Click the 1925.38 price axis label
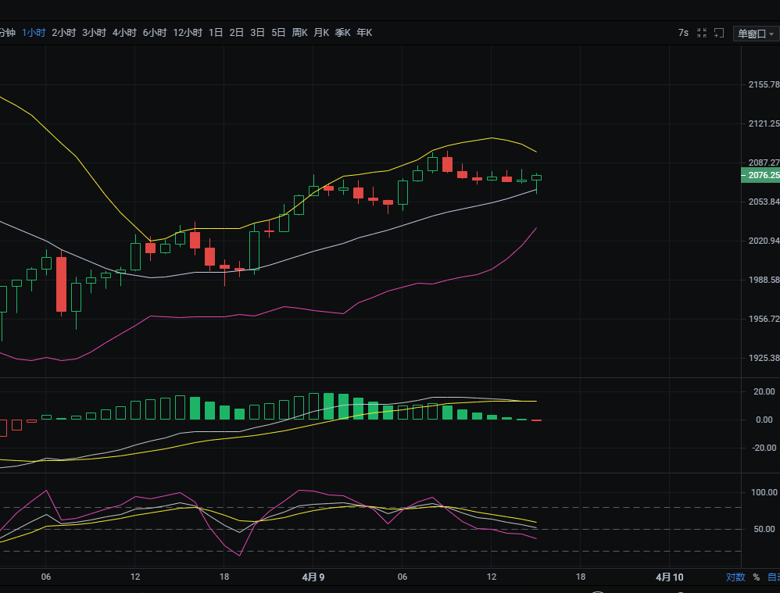Viewport: 780px width, 593px height. 764,358
